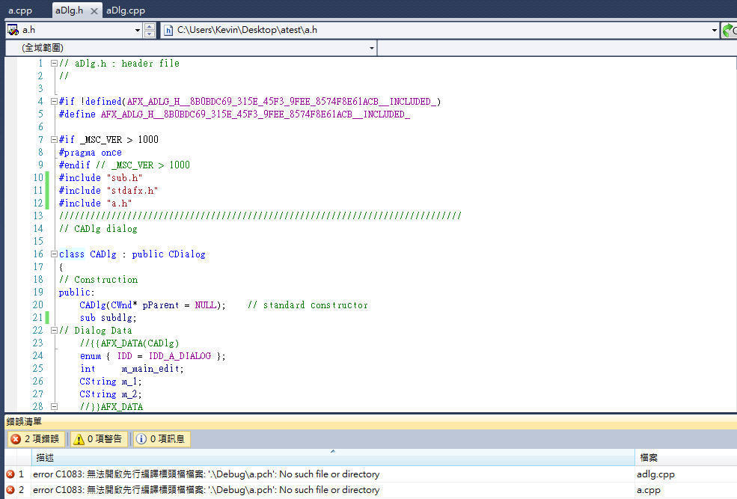Screen dimensions: 737x499
Task: Switch to the a.cpp tab
Action: 20,10
